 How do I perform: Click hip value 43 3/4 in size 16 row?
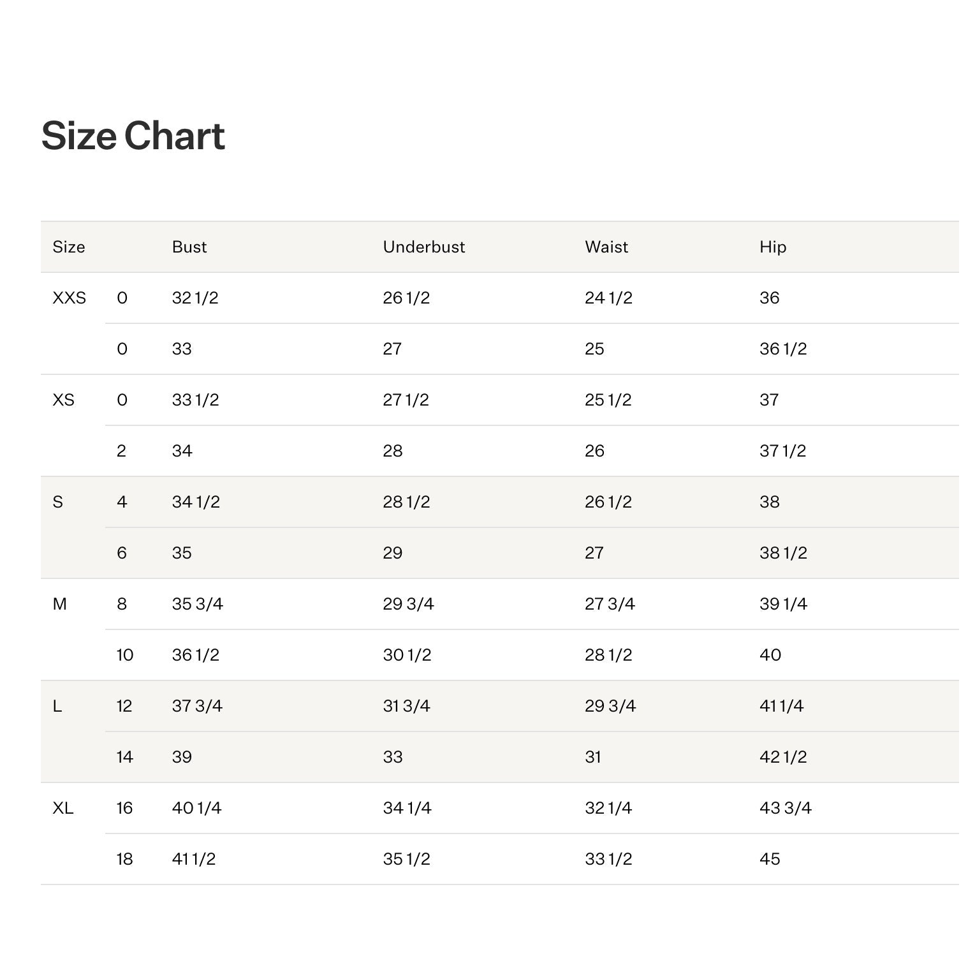[x=786, y=808]
